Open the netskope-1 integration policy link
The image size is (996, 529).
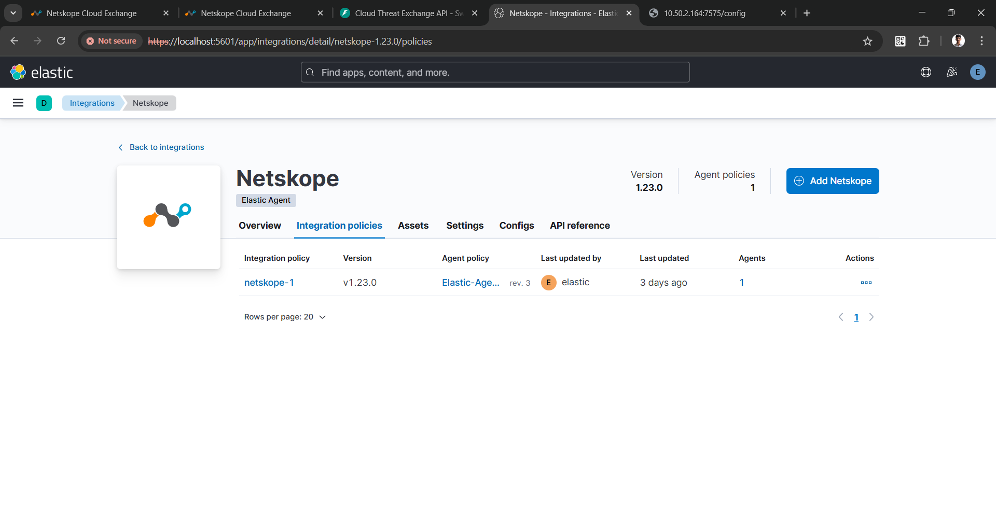[x=269, y=283]
